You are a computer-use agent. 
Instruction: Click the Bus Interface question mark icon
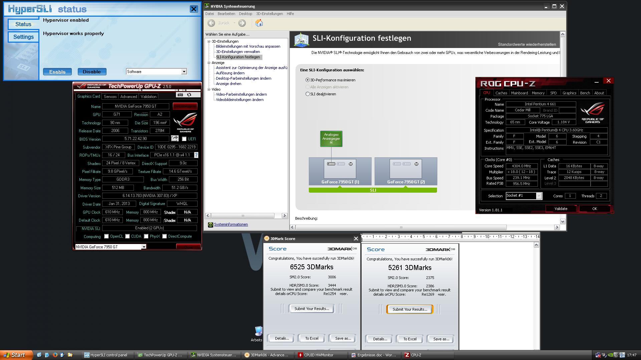pos(196,155)
